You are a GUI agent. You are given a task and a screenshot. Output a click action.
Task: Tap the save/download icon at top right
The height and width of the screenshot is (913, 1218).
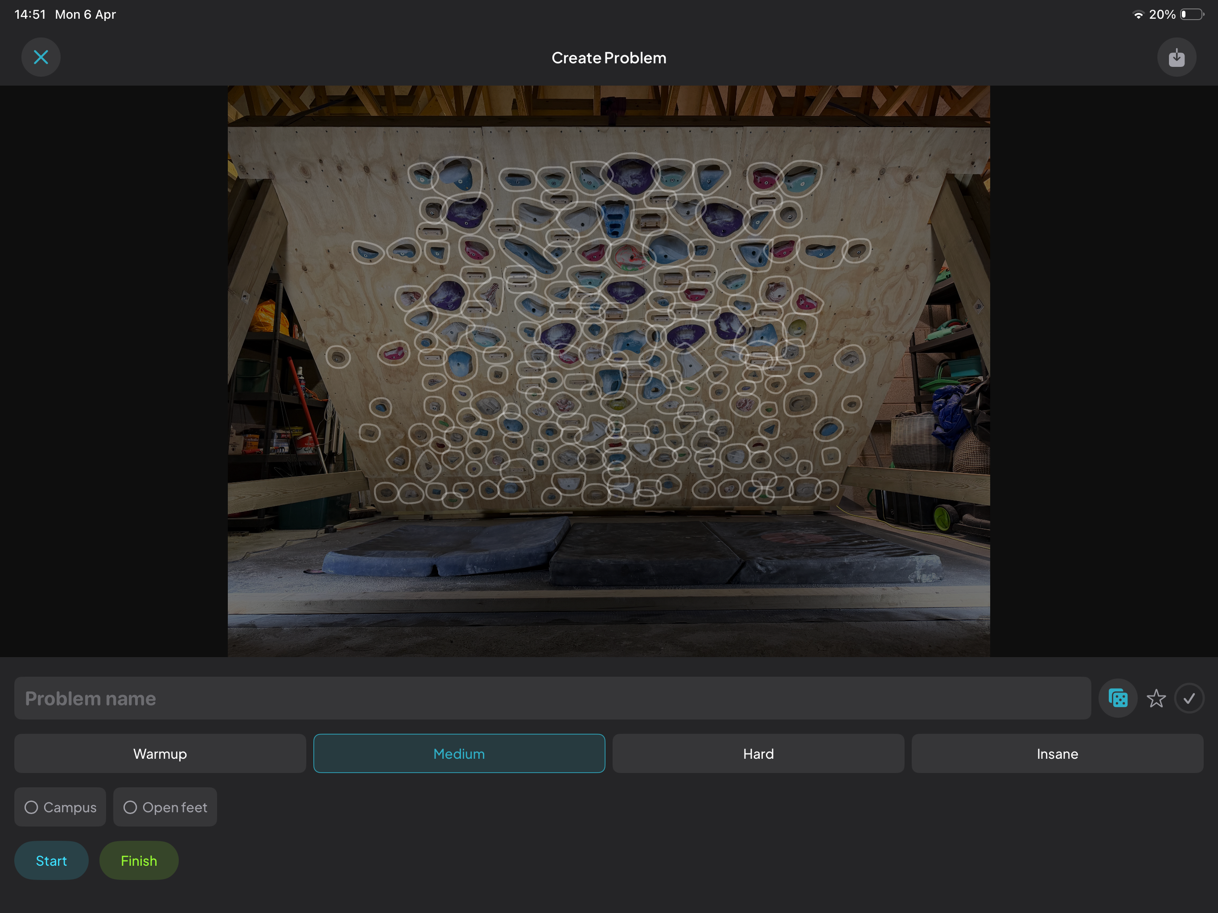1176,57
